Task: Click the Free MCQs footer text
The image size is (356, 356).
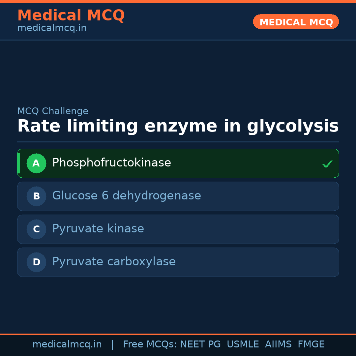Action: [150, 344]
